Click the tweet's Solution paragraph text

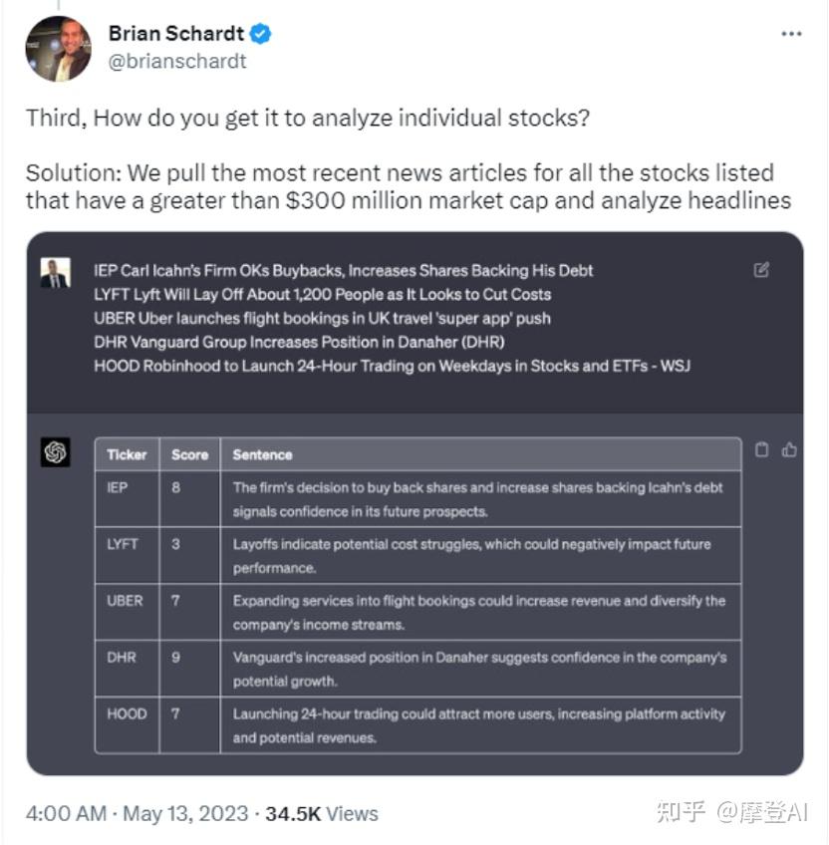[408, 186]
